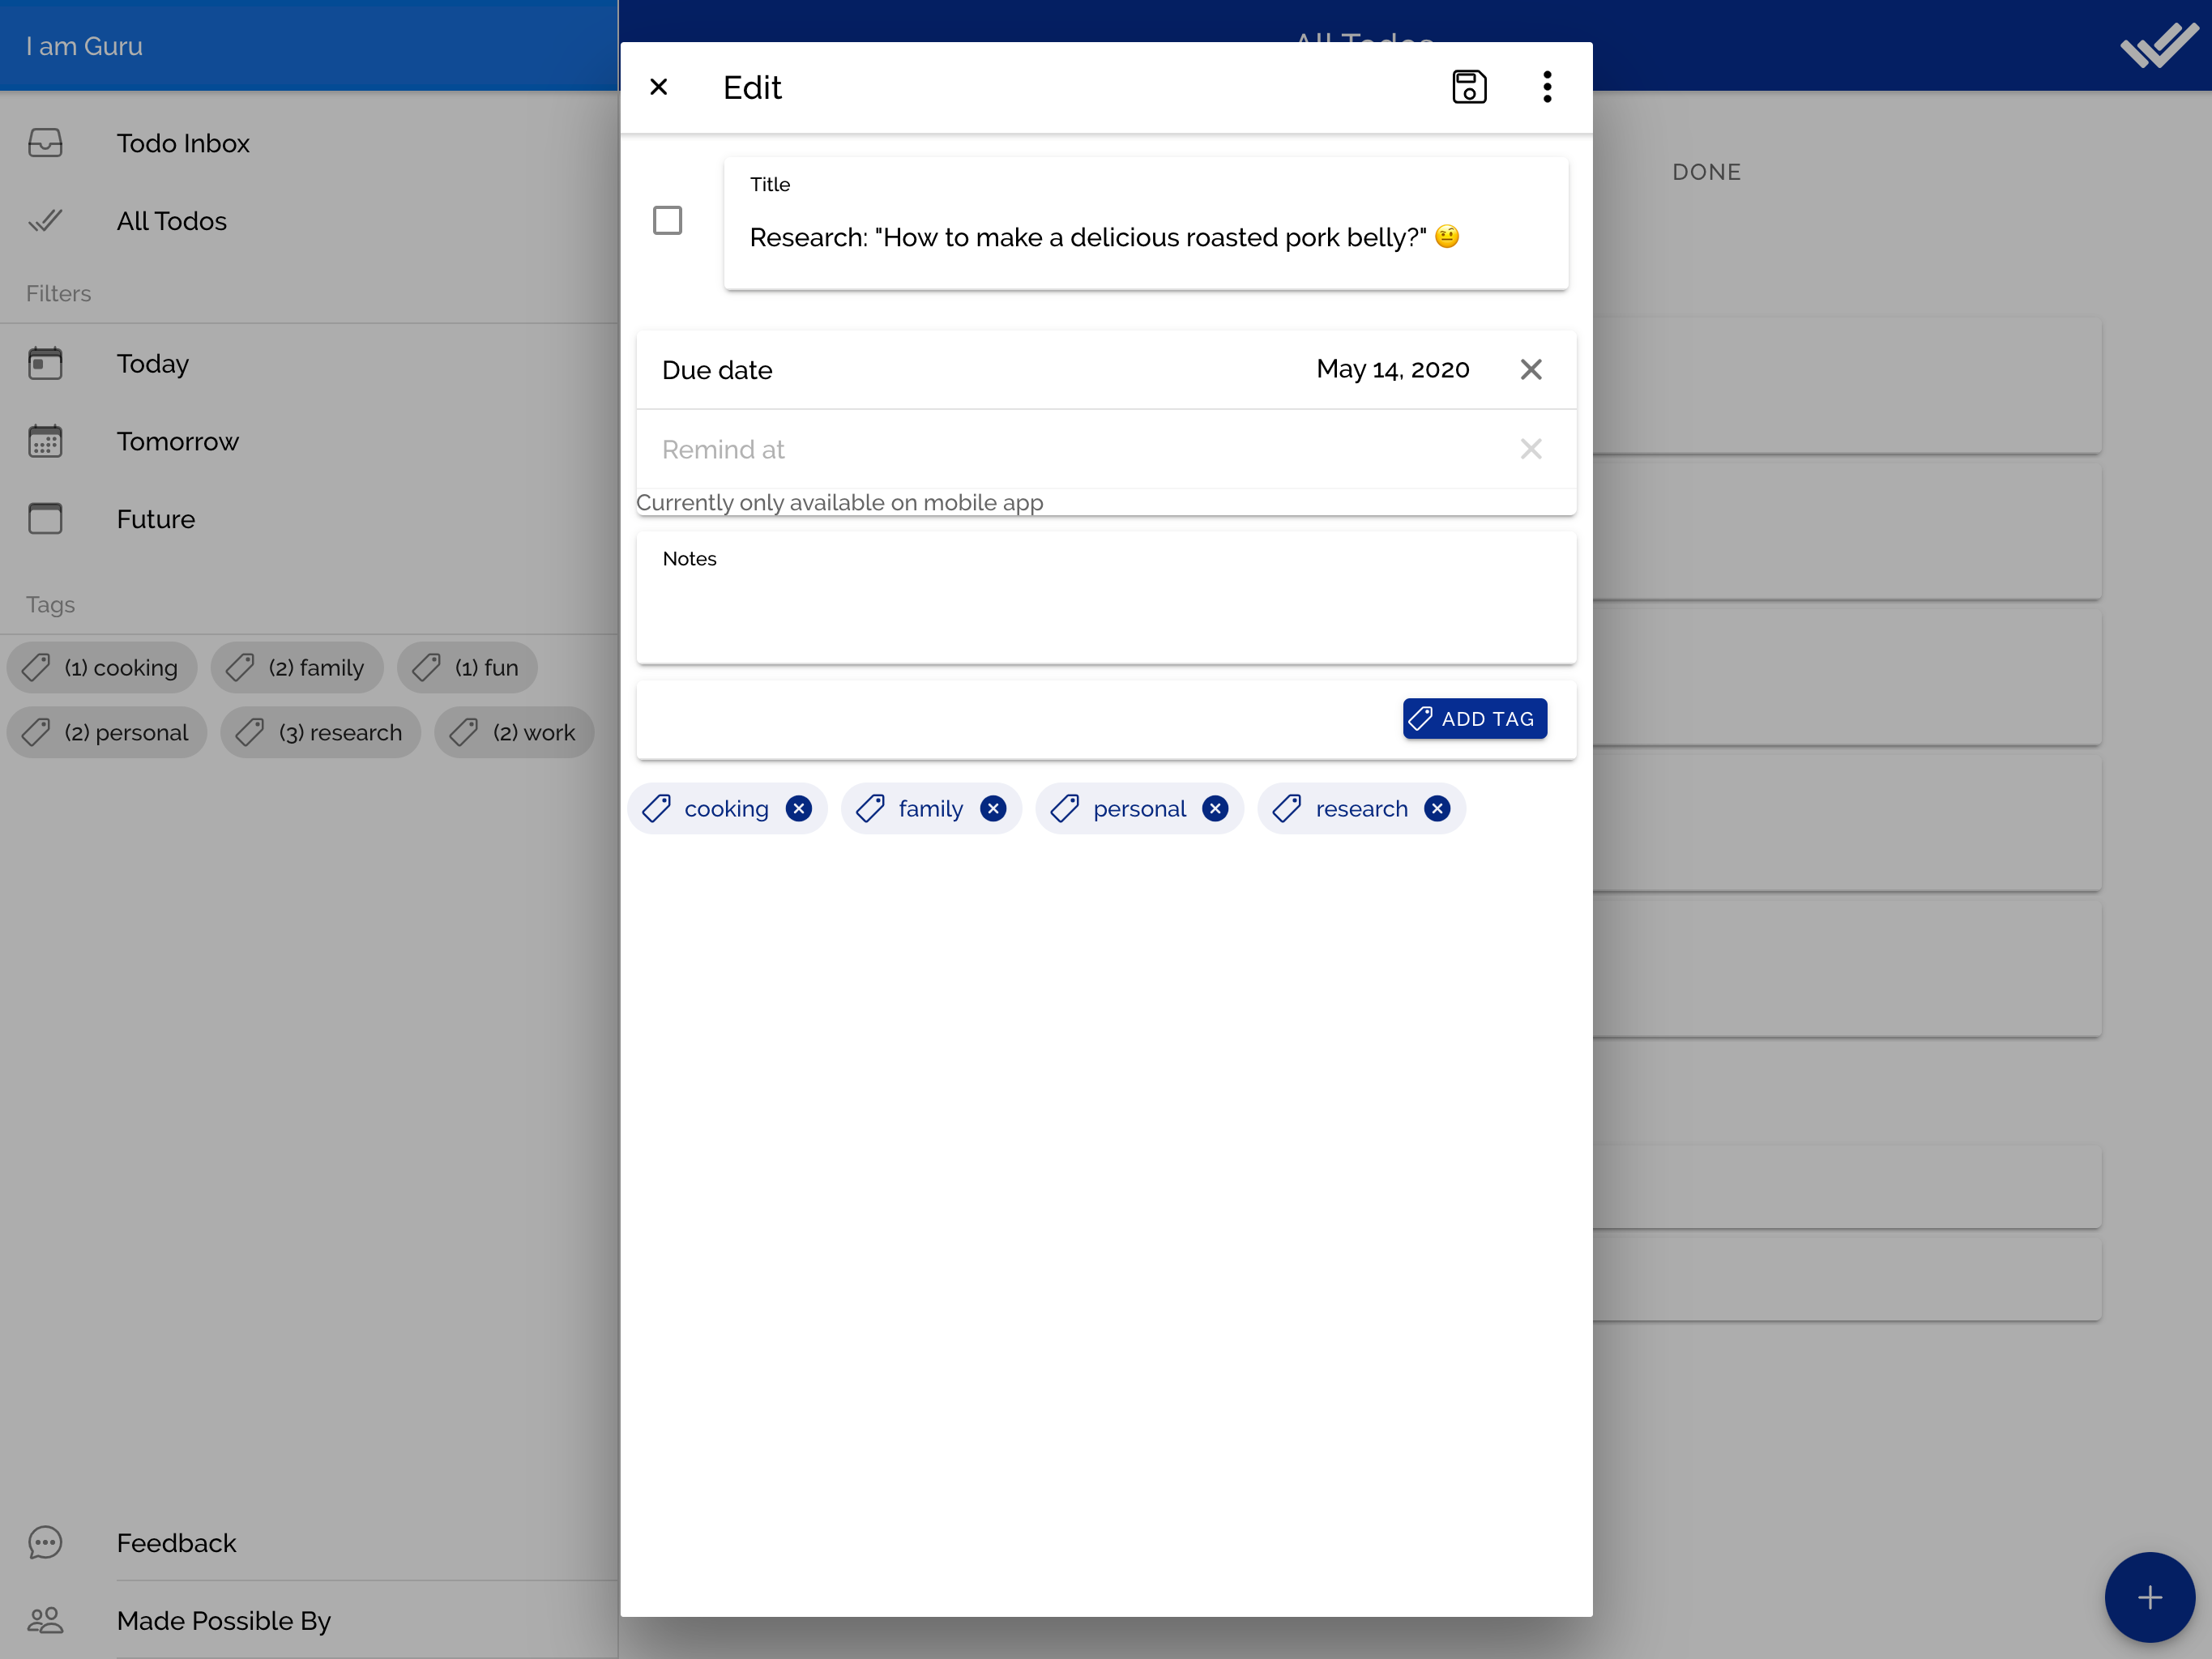Screen dimensions: 2212x1659
Task: Remove the family tag chip
Action: coord(992,808)
